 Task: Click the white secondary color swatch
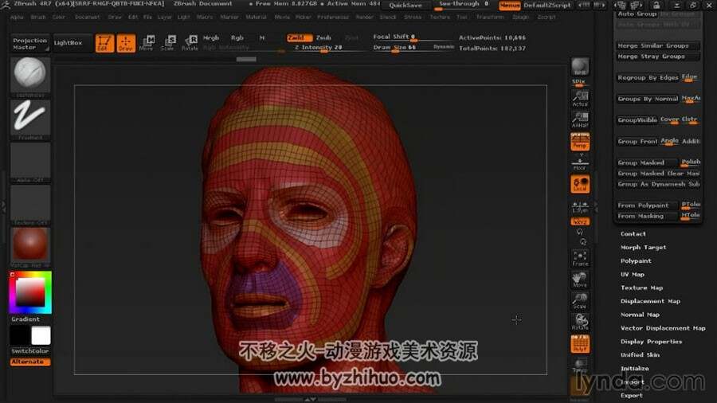41,336
